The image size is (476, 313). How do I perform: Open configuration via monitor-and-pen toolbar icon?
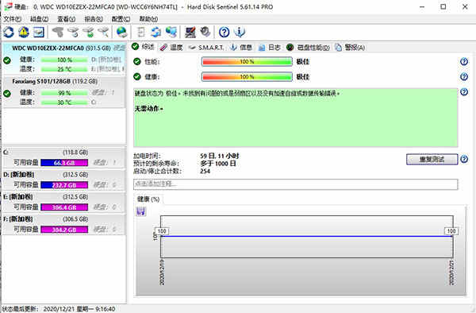coord(190,32)
